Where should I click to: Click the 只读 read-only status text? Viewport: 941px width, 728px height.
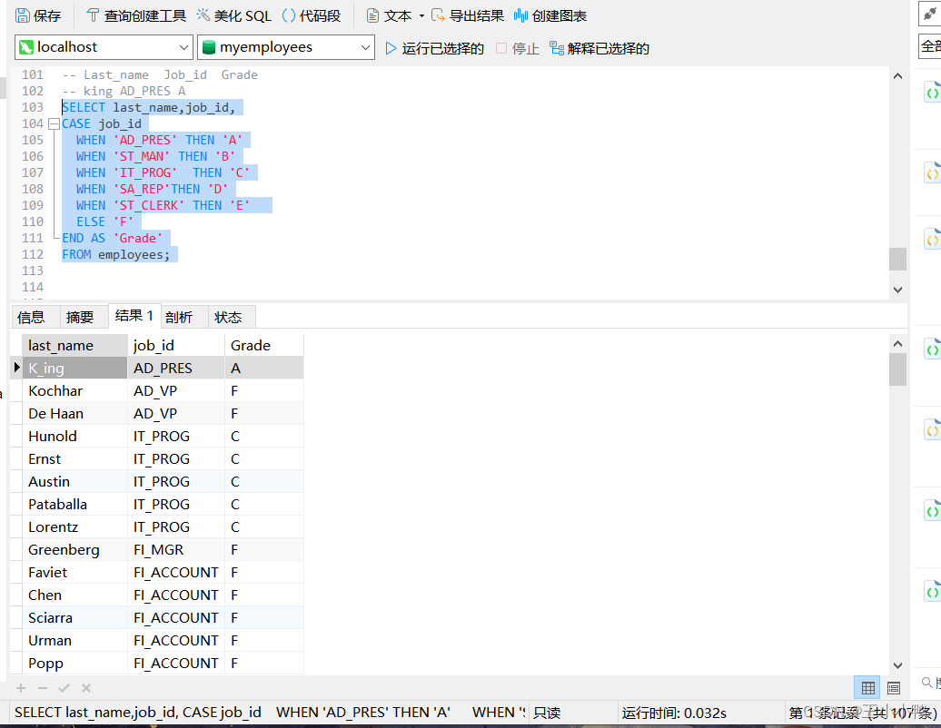coord(547,713)
